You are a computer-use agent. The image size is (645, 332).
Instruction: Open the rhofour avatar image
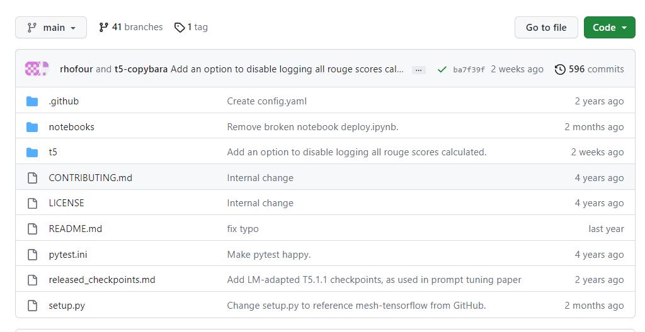[x=33, y=69]
